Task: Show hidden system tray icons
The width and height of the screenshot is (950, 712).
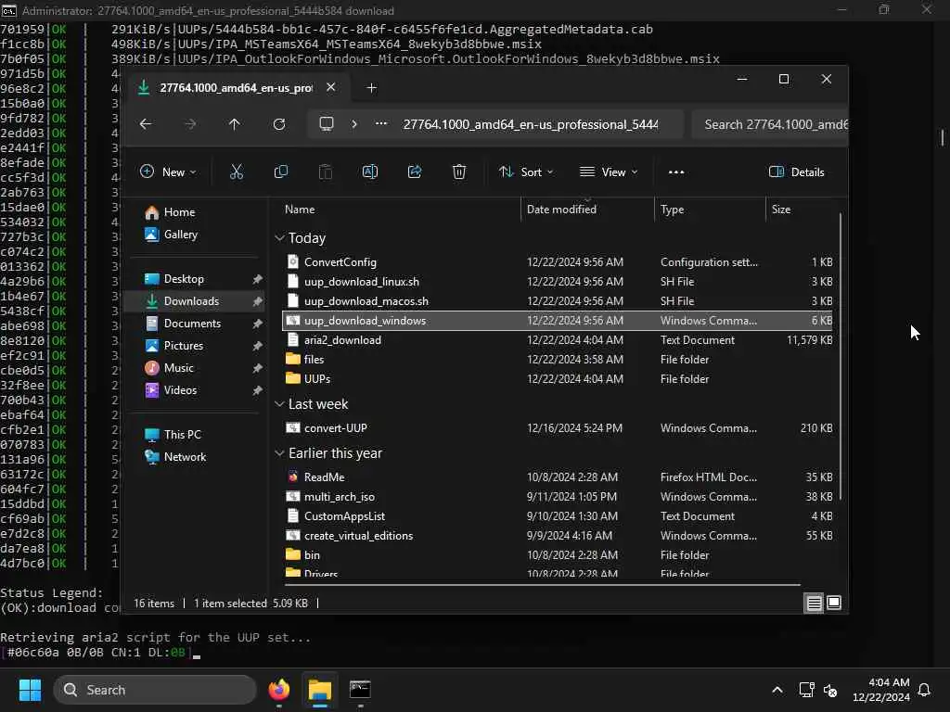Action: tap(777, 690)
